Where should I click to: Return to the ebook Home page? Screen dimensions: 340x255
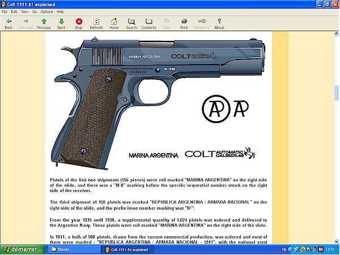pyautogui.click(x=114, y=24)
